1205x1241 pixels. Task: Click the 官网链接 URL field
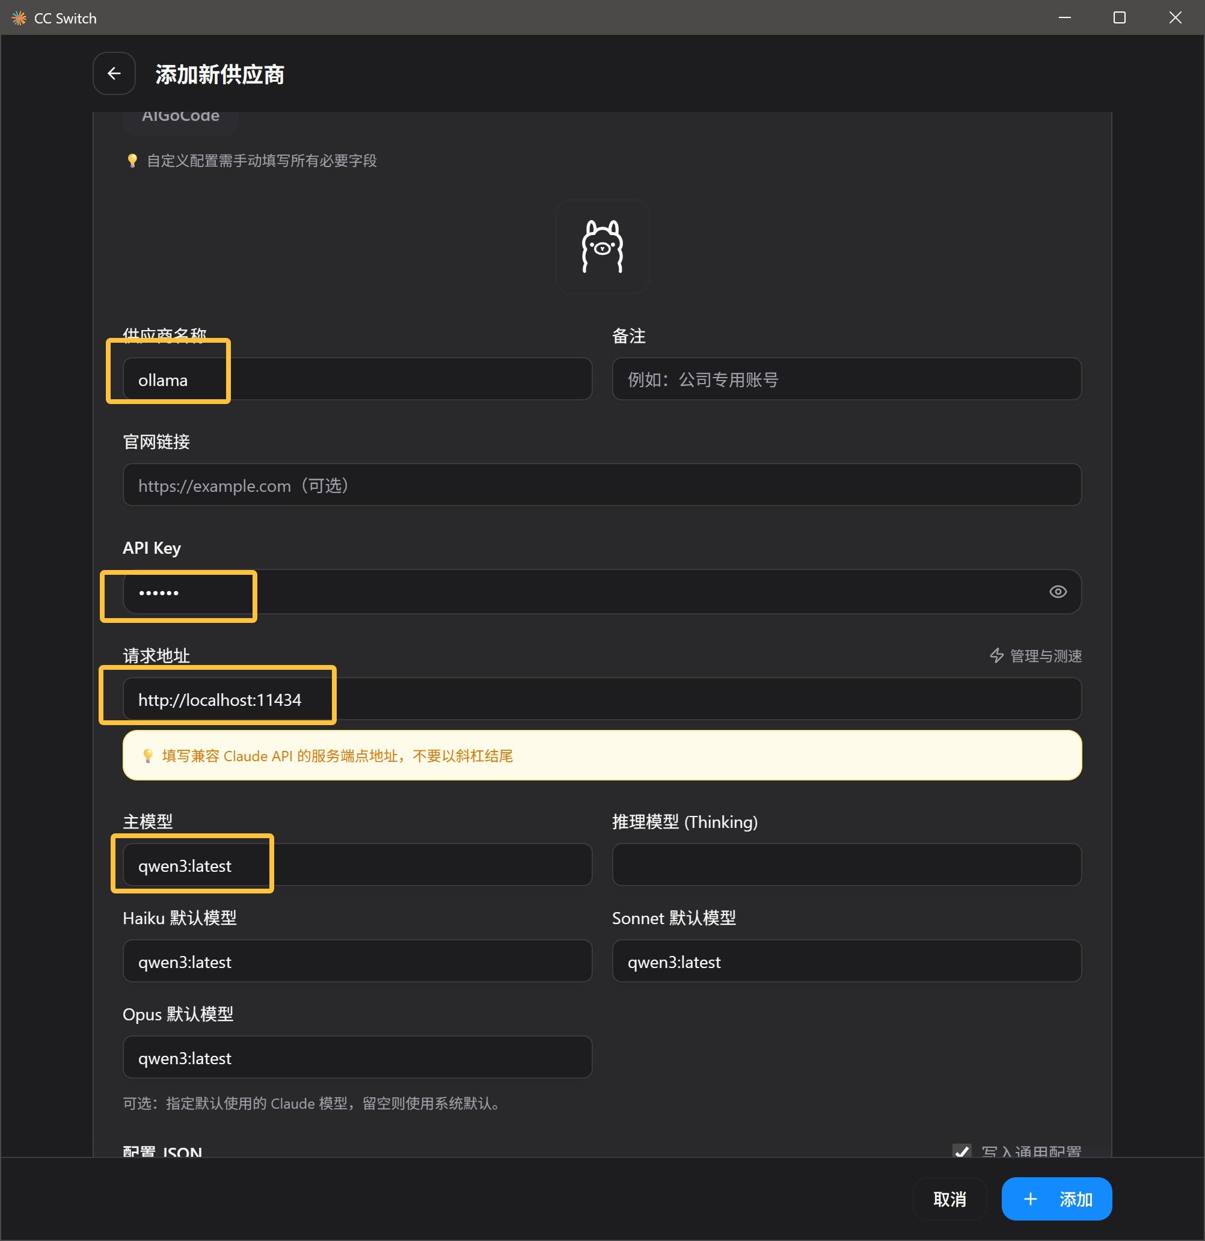coord(601,485)
